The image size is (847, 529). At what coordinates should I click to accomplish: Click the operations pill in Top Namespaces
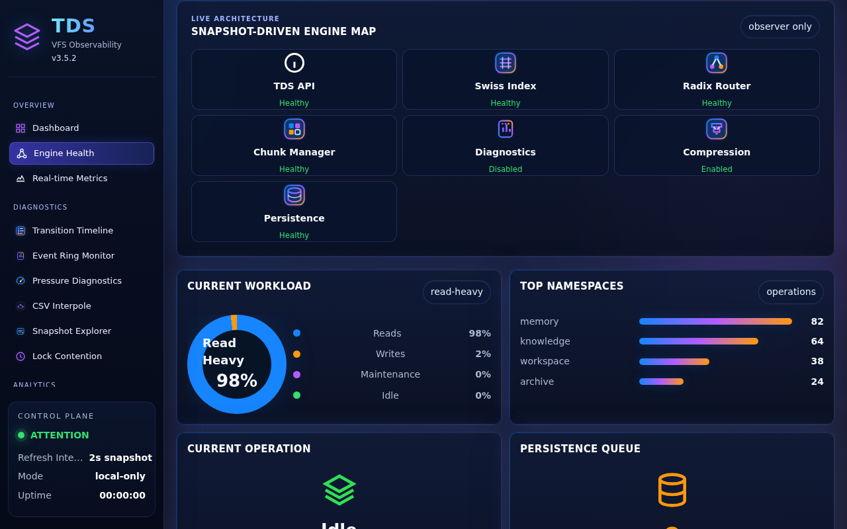coord(791,292)
